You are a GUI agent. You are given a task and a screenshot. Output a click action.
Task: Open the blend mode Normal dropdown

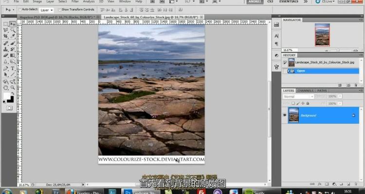pos(299,97)
